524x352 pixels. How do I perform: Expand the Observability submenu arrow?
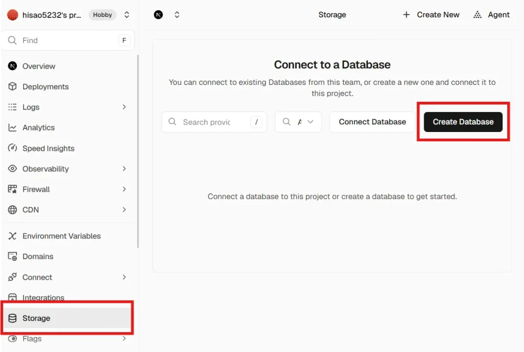pyautogui.click(x=124, y=169)
